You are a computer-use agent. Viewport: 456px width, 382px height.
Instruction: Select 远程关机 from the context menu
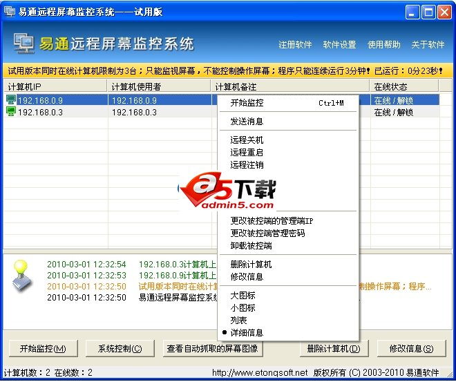pos(288,140)
